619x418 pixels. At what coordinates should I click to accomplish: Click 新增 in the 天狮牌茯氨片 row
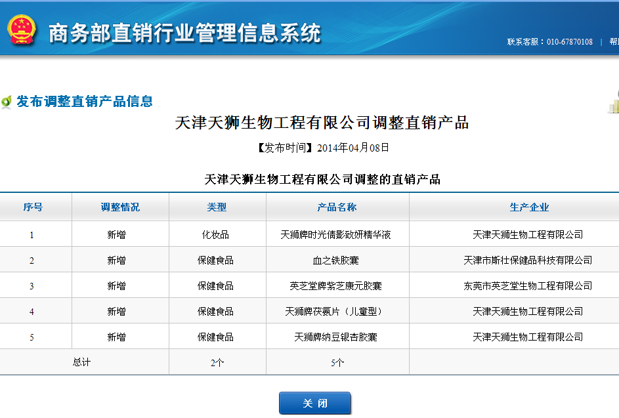[116, 312]
